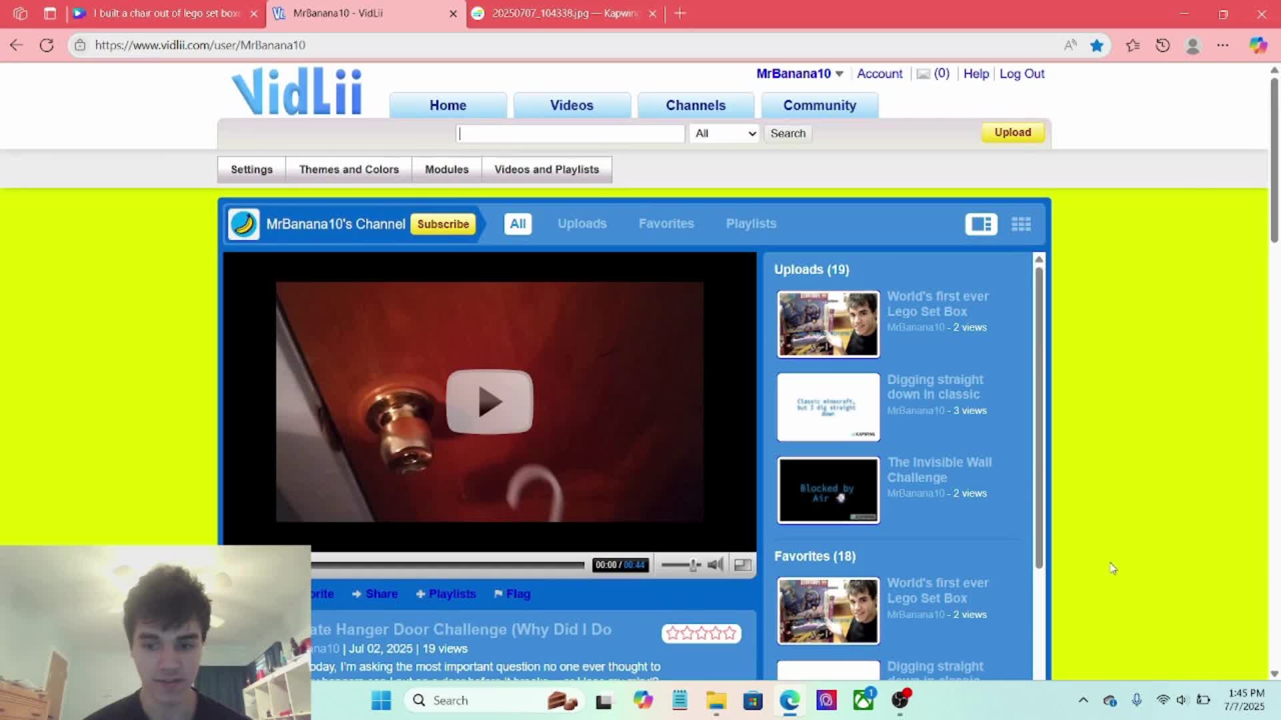
Task: Play the video with the center play button
Action: point(489,401)
